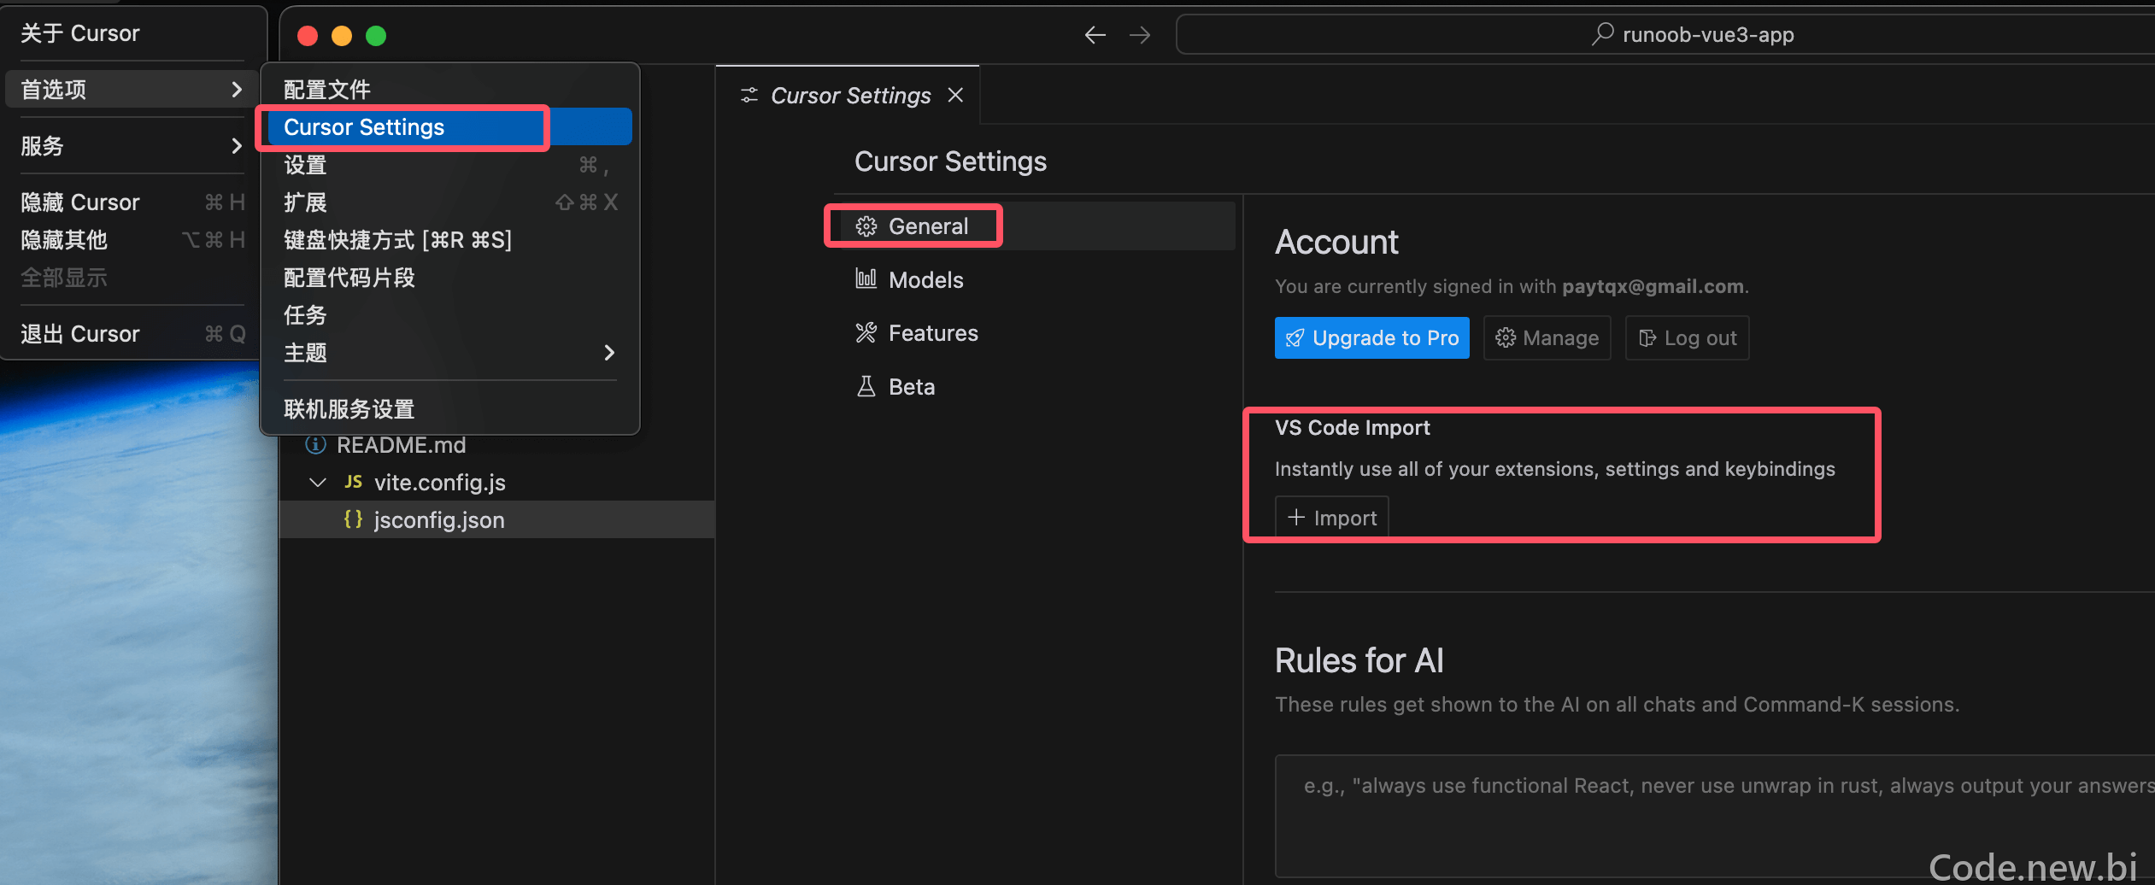Select 配置代码片段 in the submenu
Screen dimensions: 2155x885
click(x=449, y=278)
